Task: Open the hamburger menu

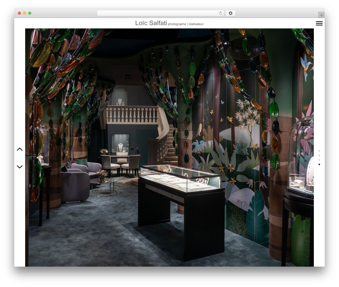Action: coord(319,23)
